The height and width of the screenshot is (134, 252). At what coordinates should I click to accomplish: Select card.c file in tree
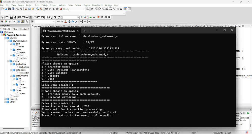click(x=21, y=47)
